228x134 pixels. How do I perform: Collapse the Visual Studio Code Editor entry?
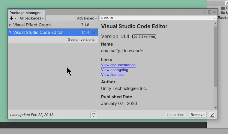pyautogui.click(x=10, y=32)
